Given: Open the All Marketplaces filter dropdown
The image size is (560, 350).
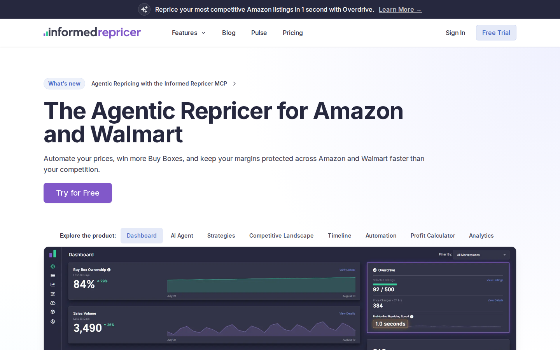Looking at the screenshot, I should point(481,255).
